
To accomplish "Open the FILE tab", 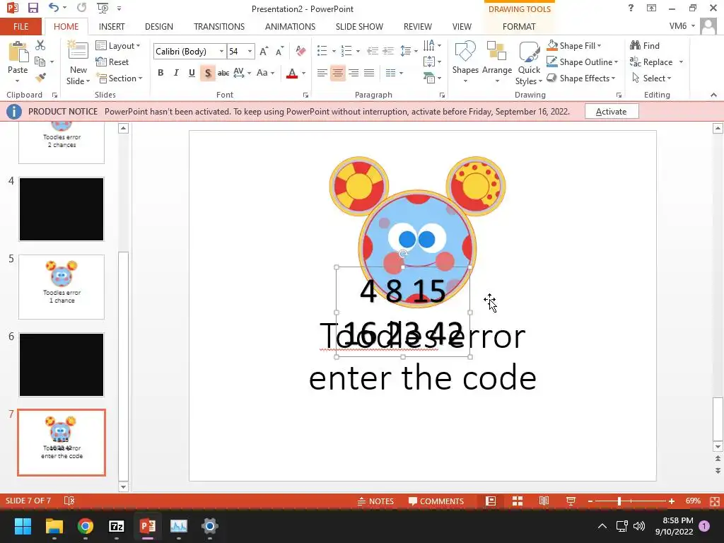I will pyautogui.click(x=21, y=26).
